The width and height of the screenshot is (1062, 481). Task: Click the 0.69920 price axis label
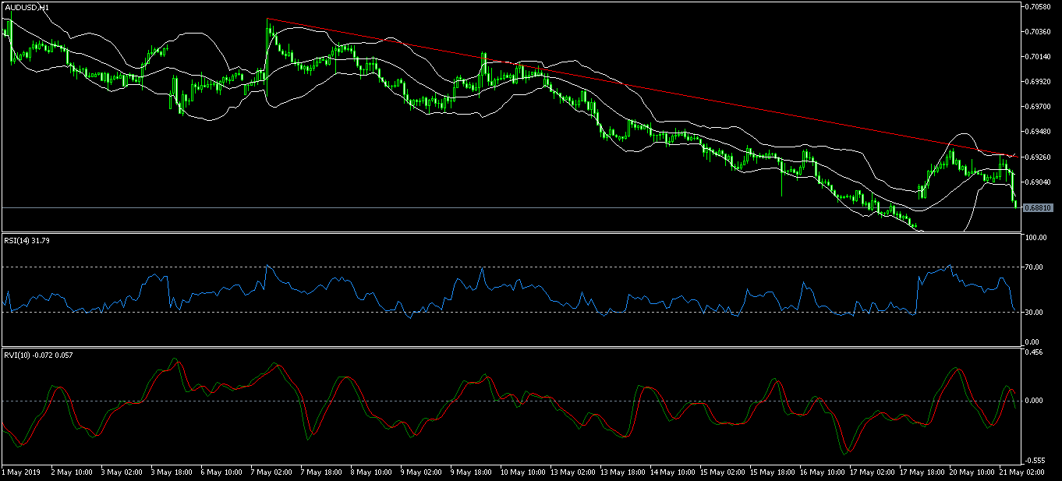[1038, 82]
